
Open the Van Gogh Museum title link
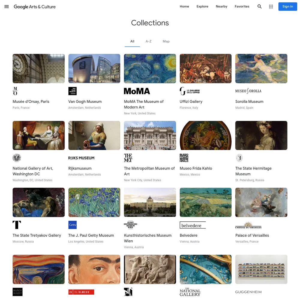click(x=85, y=102)
